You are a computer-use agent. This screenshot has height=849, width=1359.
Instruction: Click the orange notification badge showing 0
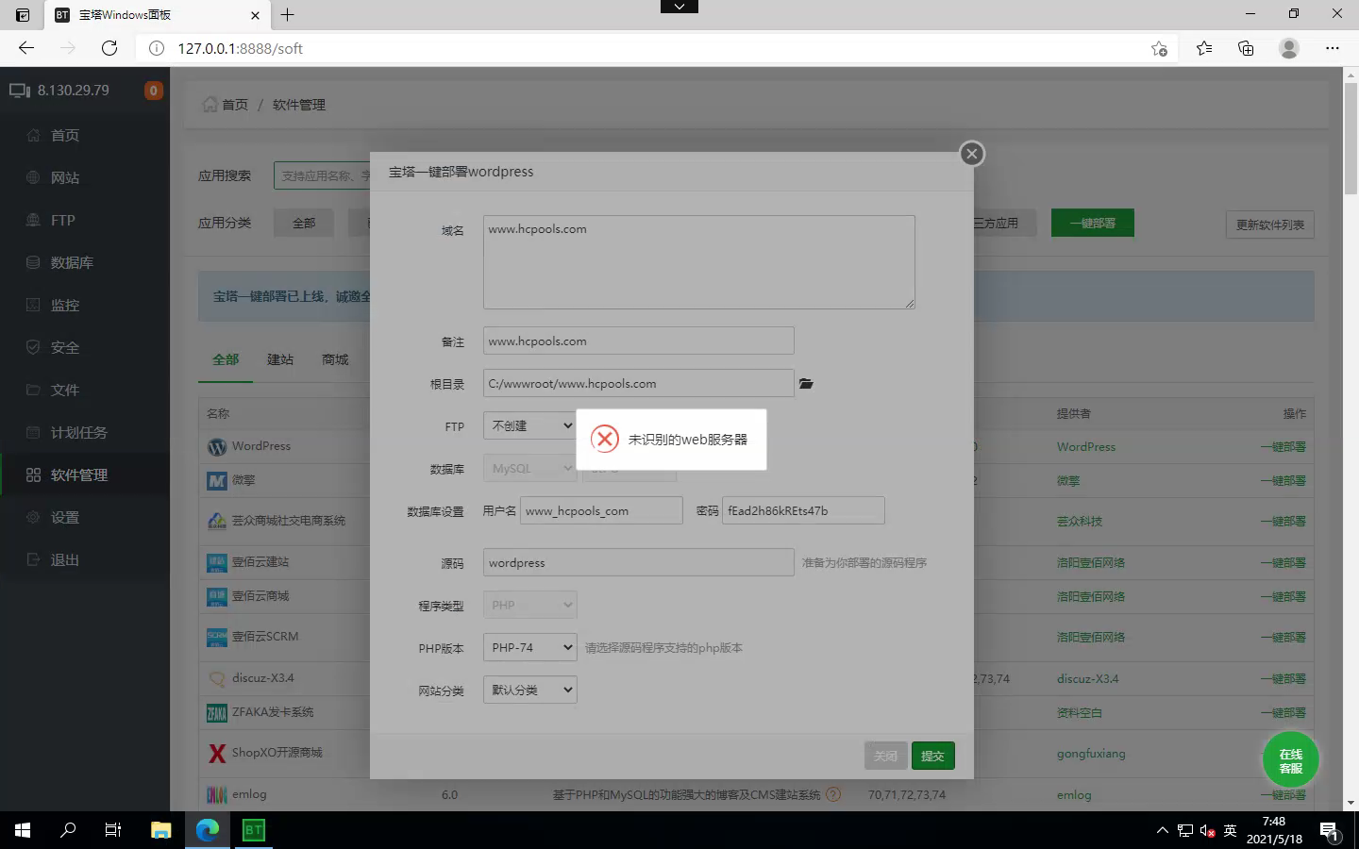point(153,91)
